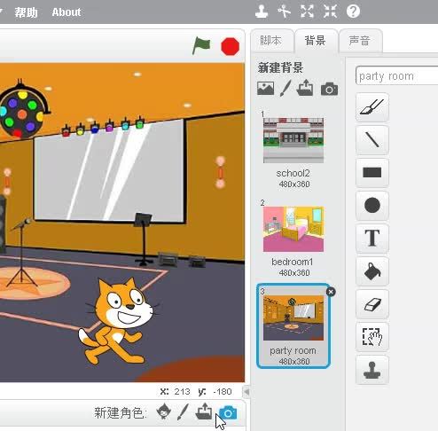
Task: Choose backdrop from library icon
Action: 265,89
